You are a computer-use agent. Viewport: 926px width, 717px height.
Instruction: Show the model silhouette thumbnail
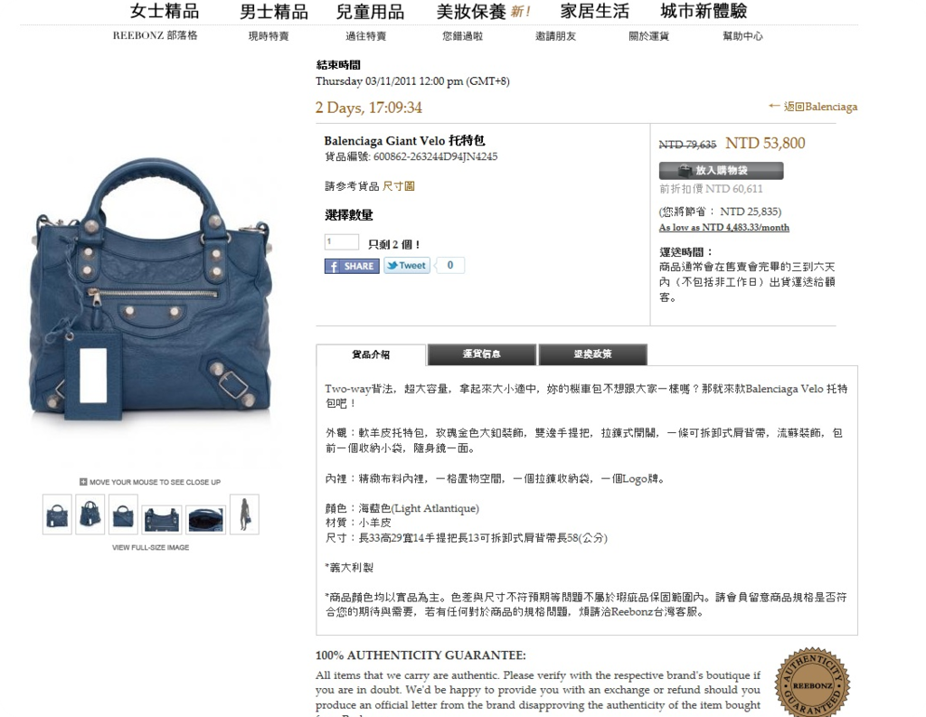click(x=244, y=514)
